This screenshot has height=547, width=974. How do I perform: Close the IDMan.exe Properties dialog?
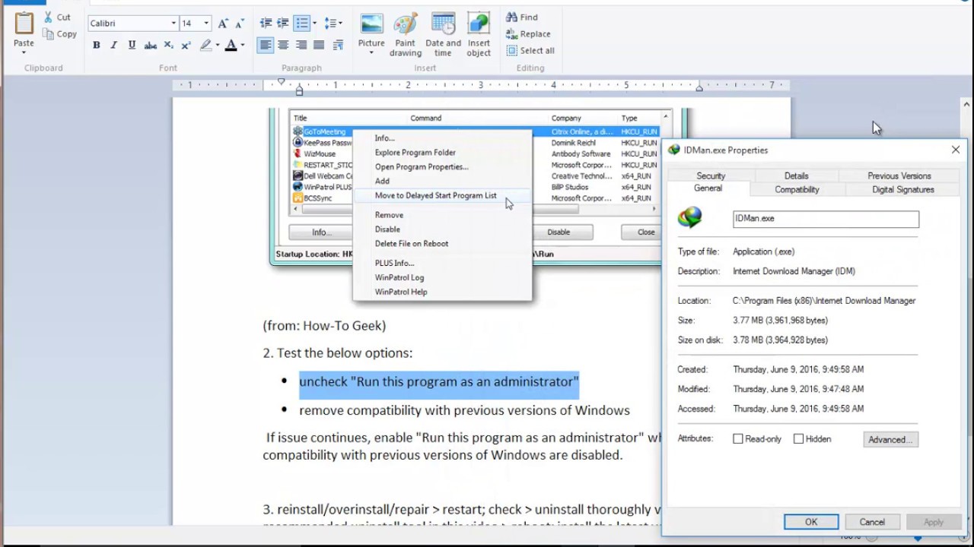955,150
